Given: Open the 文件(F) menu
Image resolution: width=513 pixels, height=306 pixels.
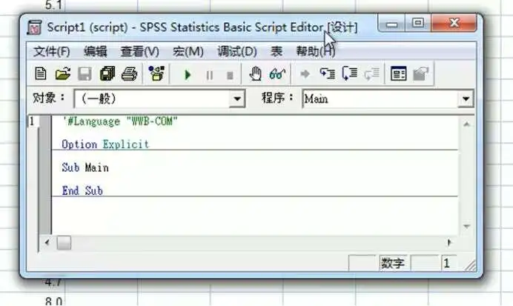Looking at the screenshot, I should click(52, 52).
